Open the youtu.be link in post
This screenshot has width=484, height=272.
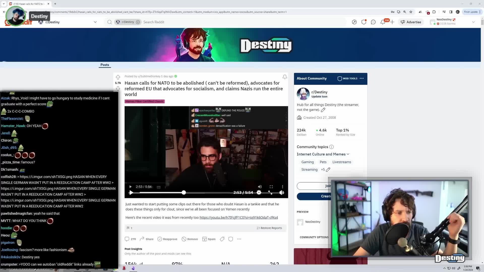point(238,217)
